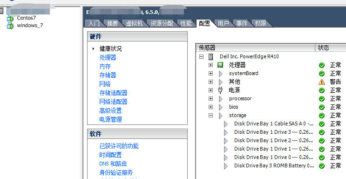Click green check for Drive 1 row

click(322, 149)
